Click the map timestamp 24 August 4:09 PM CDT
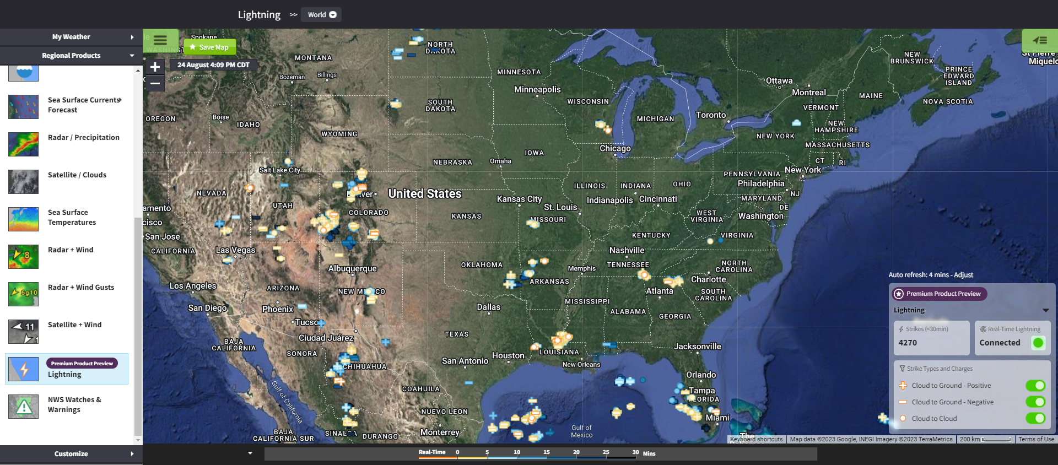Image resolution: width=1058 pixels, height=465 pixels. click(213, 65)
